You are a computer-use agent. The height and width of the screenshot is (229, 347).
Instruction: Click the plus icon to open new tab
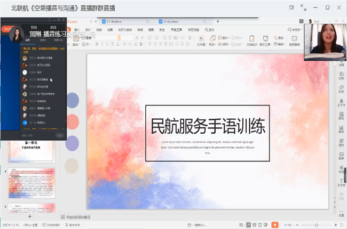pyautogui.click(x=218, y=21)
